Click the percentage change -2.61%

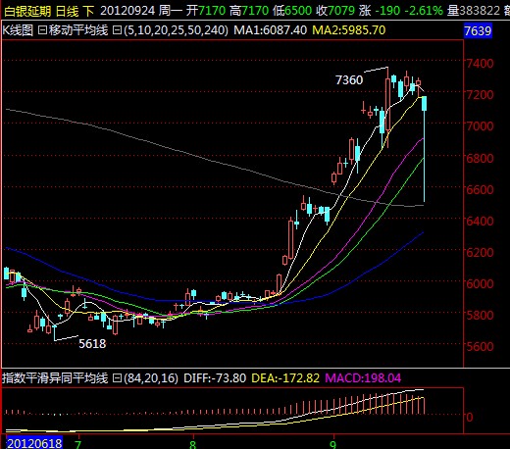pyautogui.click(x=424, y=11)
